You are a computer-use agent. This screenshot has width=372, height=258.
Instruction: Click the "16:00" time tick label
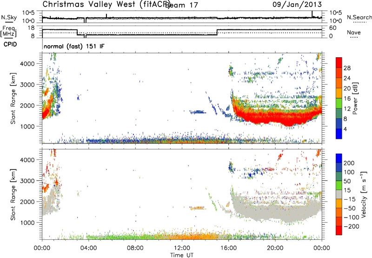pos(228,248)
